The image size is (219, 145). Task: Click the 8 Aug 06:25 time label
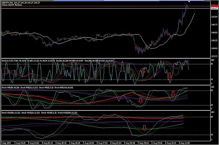tap(75, 143)
